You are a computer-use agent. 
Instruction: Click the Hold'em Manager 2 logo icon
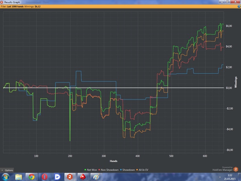[236, 169]
